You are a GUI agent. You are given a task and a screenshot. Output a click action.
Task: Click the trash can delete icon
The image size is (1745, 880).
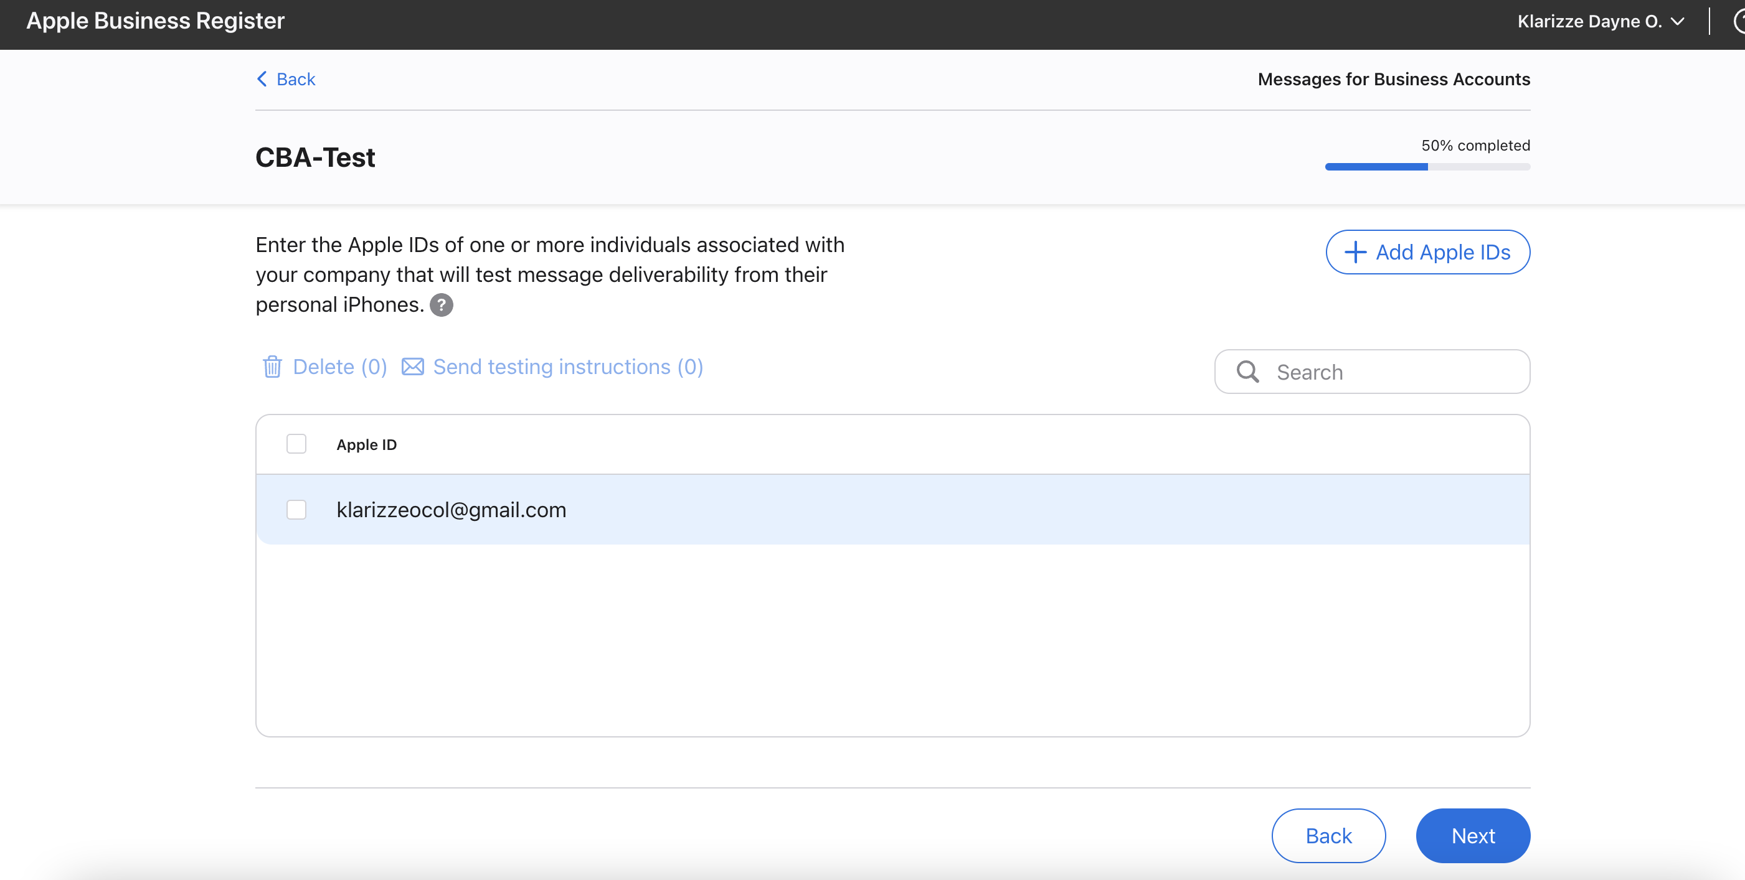pyautogui.click(x=272, y=366)
